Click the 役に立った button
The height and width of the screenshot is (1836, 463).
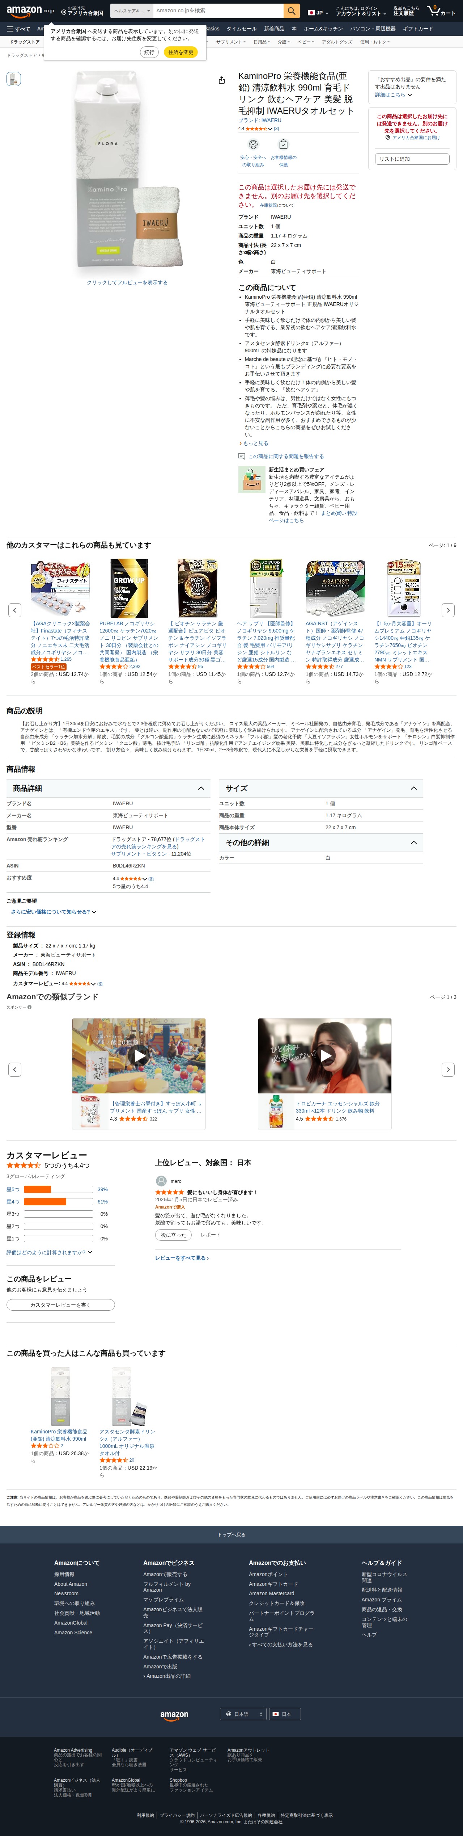173,1235
